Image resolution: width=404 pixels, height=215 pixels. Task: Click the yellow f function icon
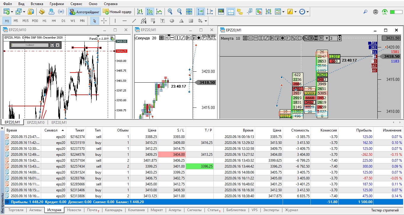(290, 12)
